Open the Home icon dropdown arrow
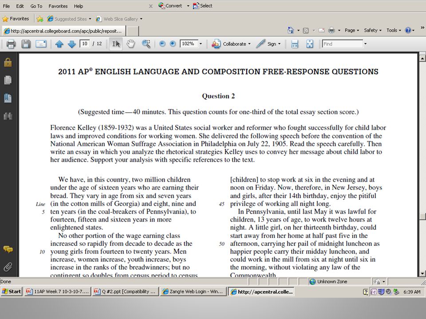426x319 pixels. (x=298, y=31)
